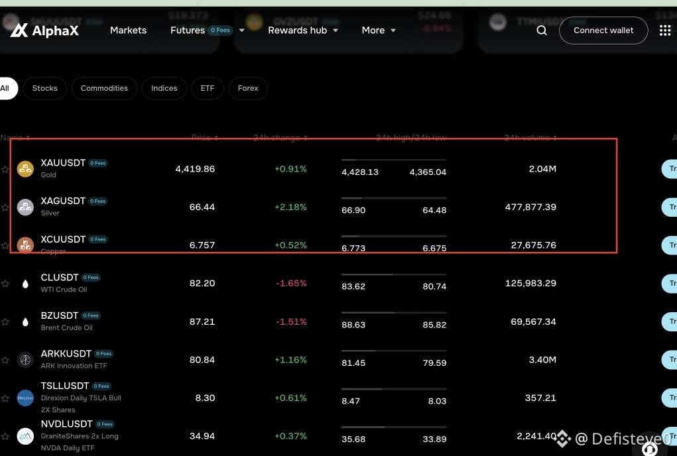Image resolution: width=677 pixels, height=456 pixels.
Task: Click the 0 Fees badge beside XAUUSDT
Action: pyautogui.click(x=98, y=163)
